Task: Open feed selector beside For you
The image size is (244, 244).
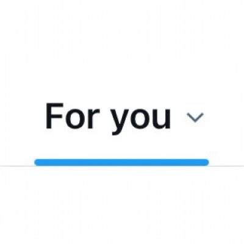Action: point(195,118)
